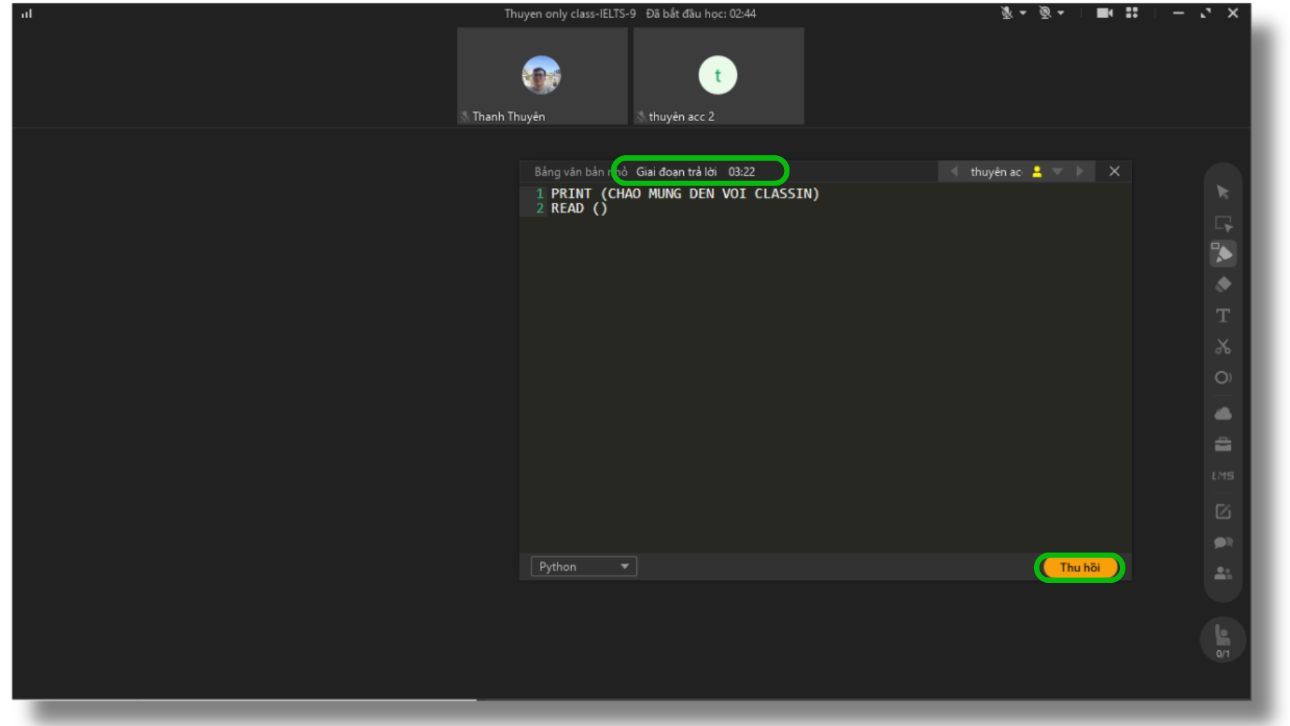Expand the student list dropdown arrow
Image resolution: width=1290 pixels, height=726 pixels.
1058,171
